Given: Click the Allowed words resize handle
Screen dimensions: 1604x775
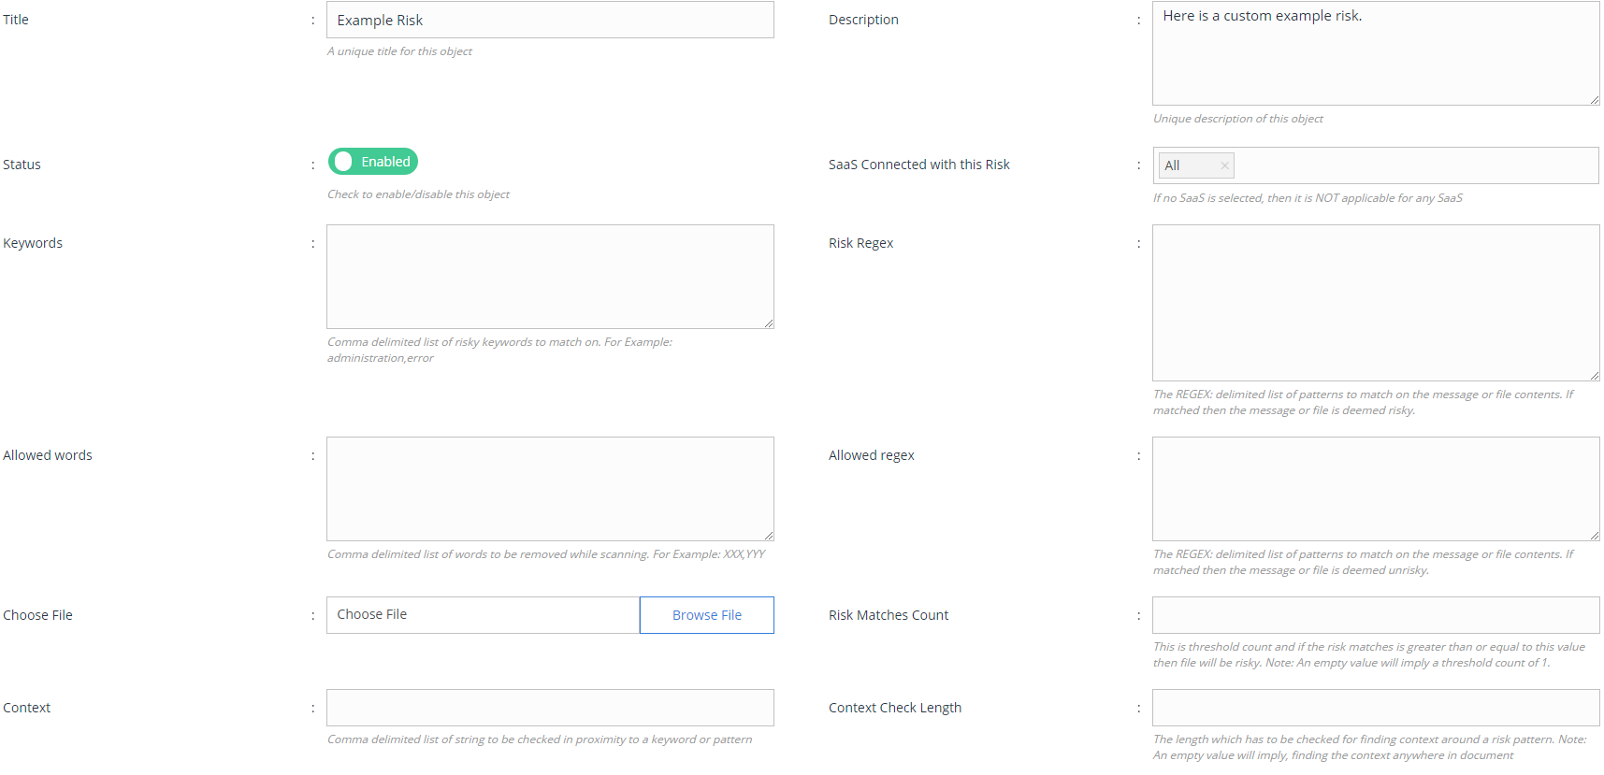Looking at the screenshot, I should tap(769, 536).
